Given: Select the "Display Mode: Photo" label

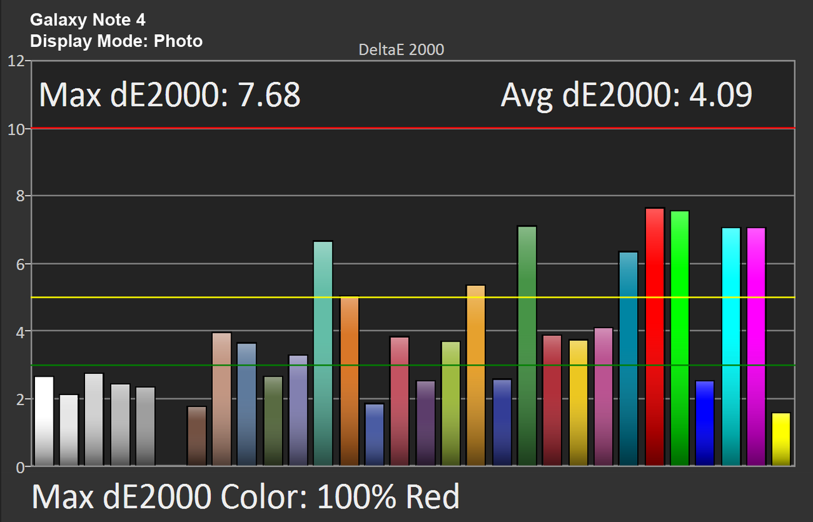Looking at the screenshot, I should [x=116, y=41].
